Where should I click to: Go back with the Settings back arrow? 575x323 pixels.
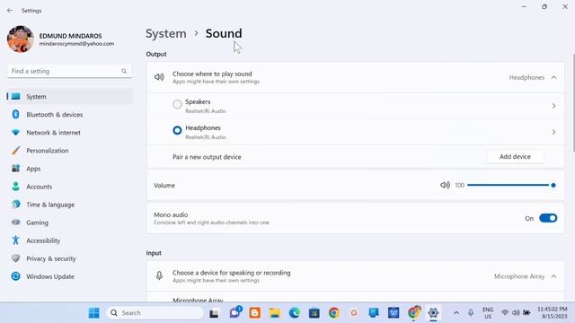pos(10,11)
